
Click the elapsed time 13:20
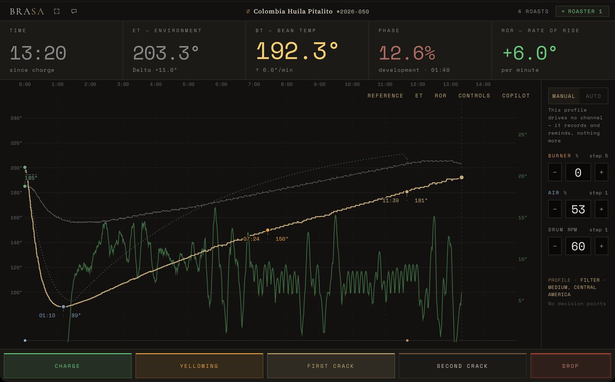38,53
